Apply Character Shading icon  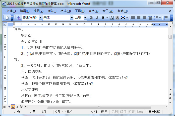tap(117, 18)
